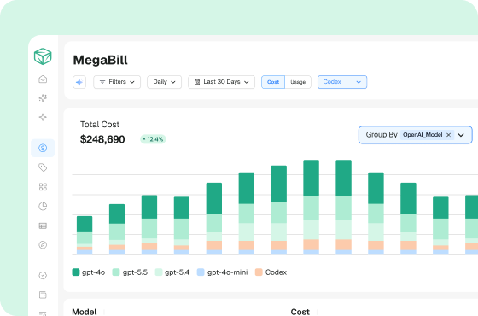Open the inbox envelope sidebar icon
This screenshot has height=316, width=478.
pos(43,79)
